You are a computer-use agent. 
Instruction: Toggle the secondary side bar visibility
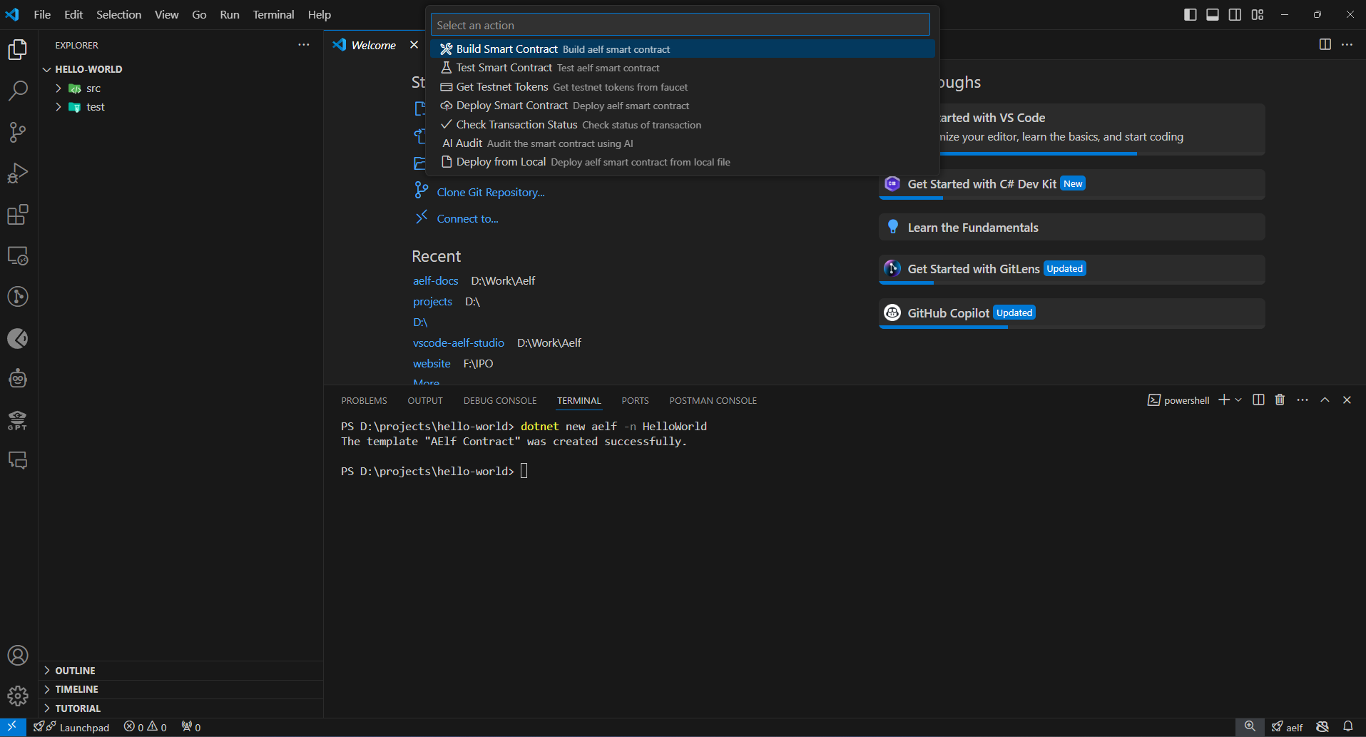(1235, 14)
